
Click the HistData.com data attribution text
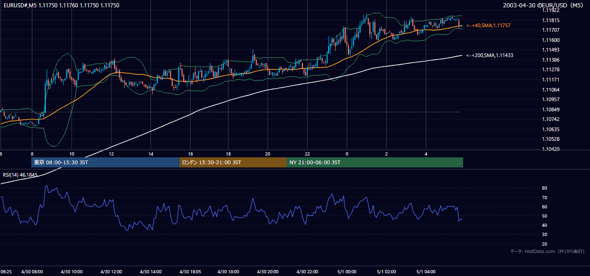[x=547, y=251]
